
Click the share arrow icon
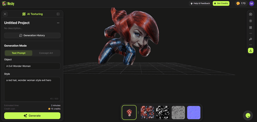click(250, 39)
